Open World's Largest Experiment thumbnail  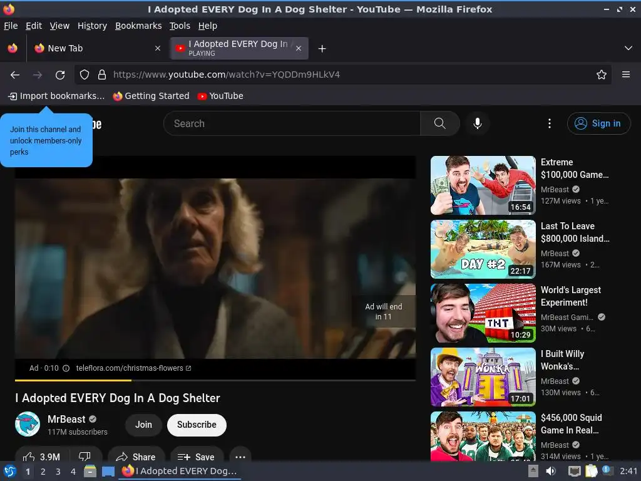click(x=483, y=313)
